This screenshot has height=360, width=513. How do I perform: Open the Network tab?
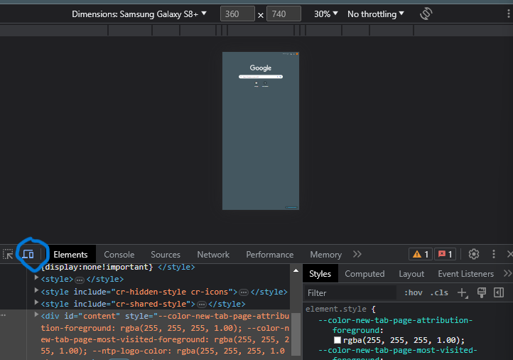(x=213, y=255)
